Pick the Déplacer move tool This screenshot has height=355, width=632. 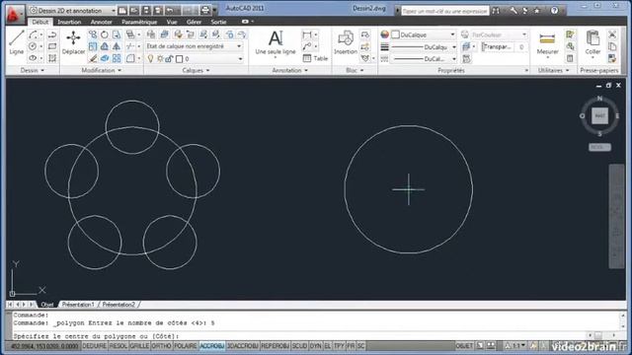[x=73, y=42]
